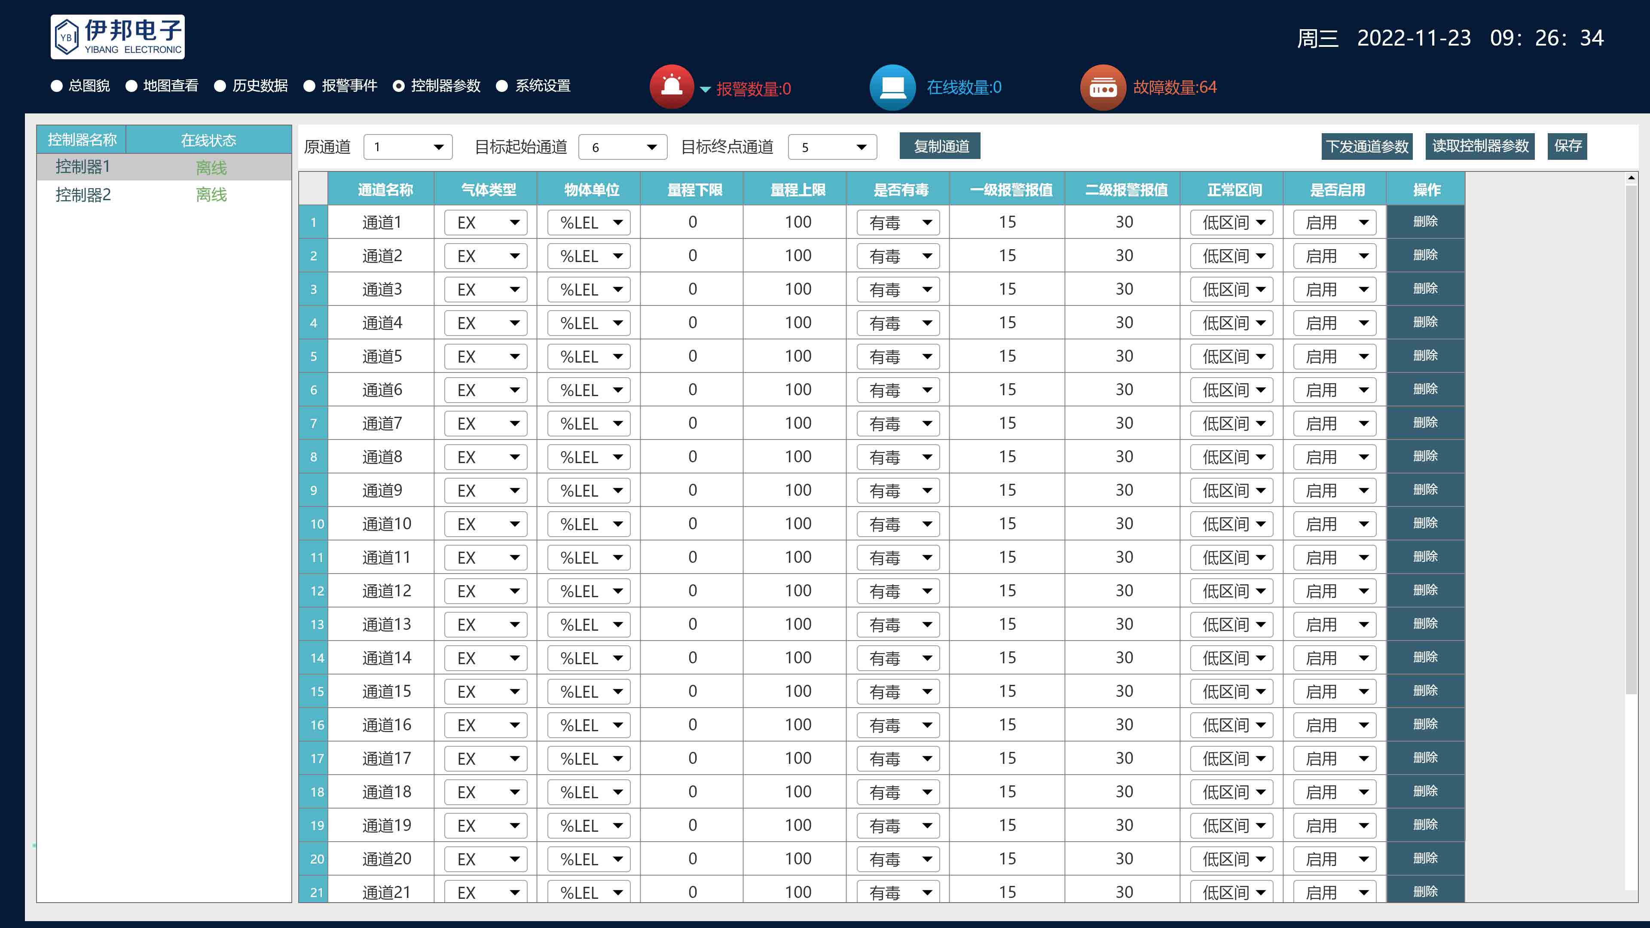The width and height of the screenshot is (1650, 928).
Task: Click the 复制通道 button
Action: (940, 146)
